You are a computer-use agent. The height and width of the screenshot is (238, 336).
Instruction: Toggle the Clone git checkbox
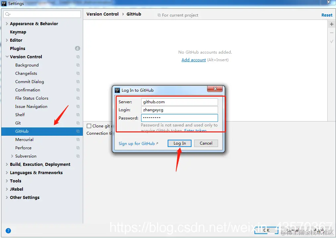click(x=89, y=126)
